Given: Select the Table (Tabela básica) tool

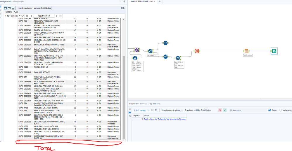Looking at the screenshot, I should [x=246, y=51].
